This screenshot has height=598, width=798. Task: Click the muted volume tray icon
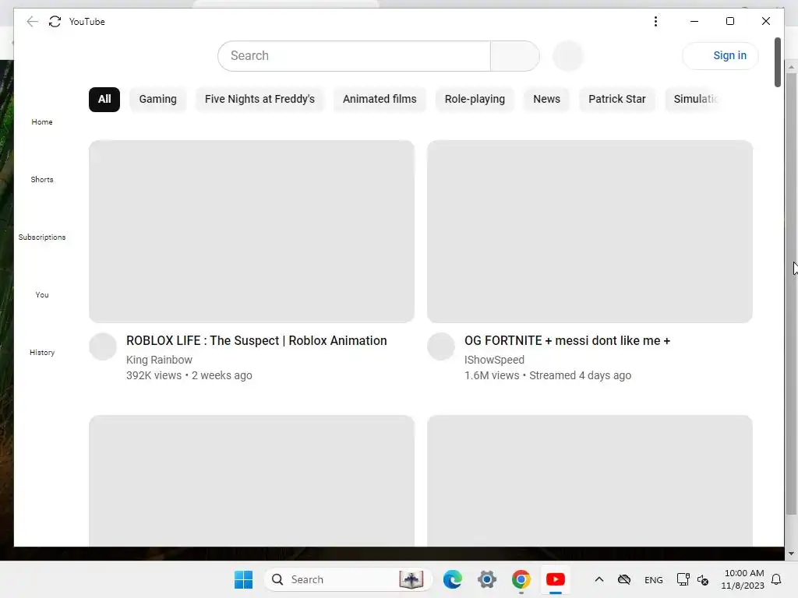[703, 579]
